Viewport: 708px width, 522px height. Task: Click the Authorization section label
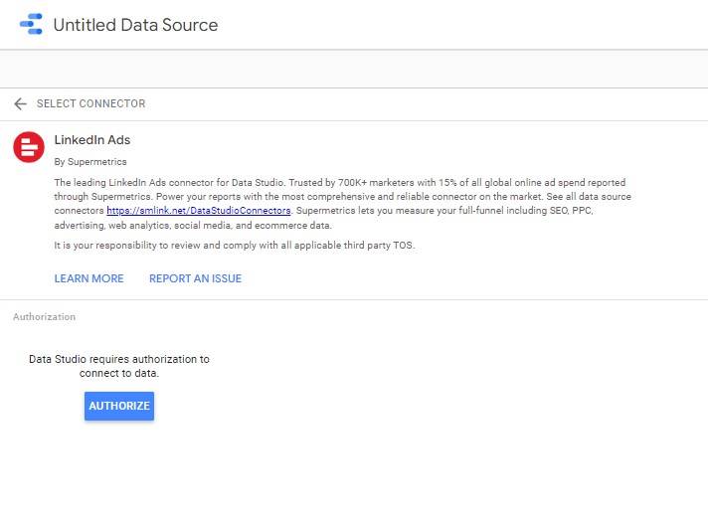[x=44, y=317]
